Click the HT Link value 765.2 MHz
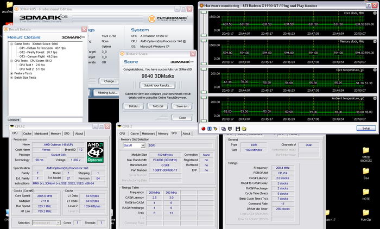Viewport: 380px width, 229px height. coord(45,211)
